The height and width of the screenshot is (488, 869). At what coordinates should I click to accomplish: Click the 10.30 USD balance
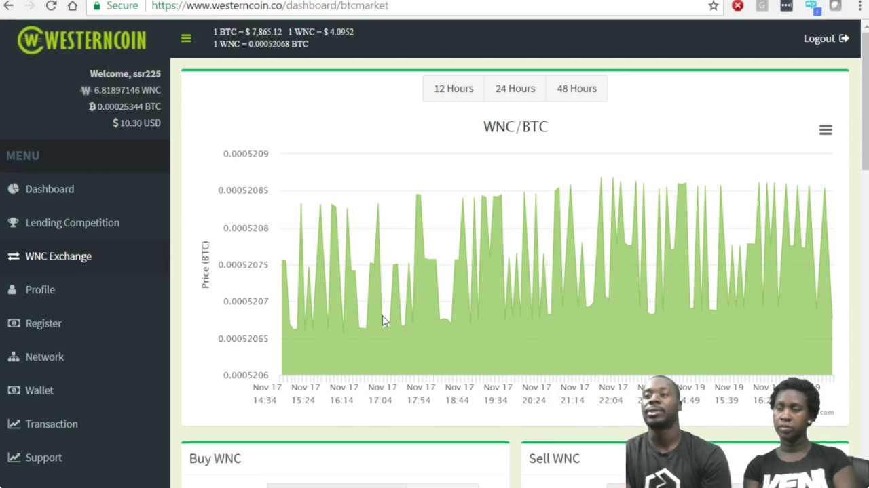[136, 123]
